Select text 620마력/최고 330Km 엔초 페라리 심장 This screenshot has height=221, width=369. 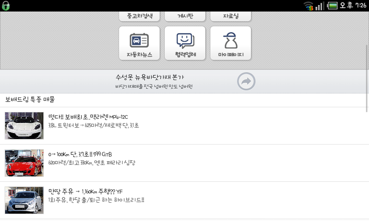click(92, 163)
